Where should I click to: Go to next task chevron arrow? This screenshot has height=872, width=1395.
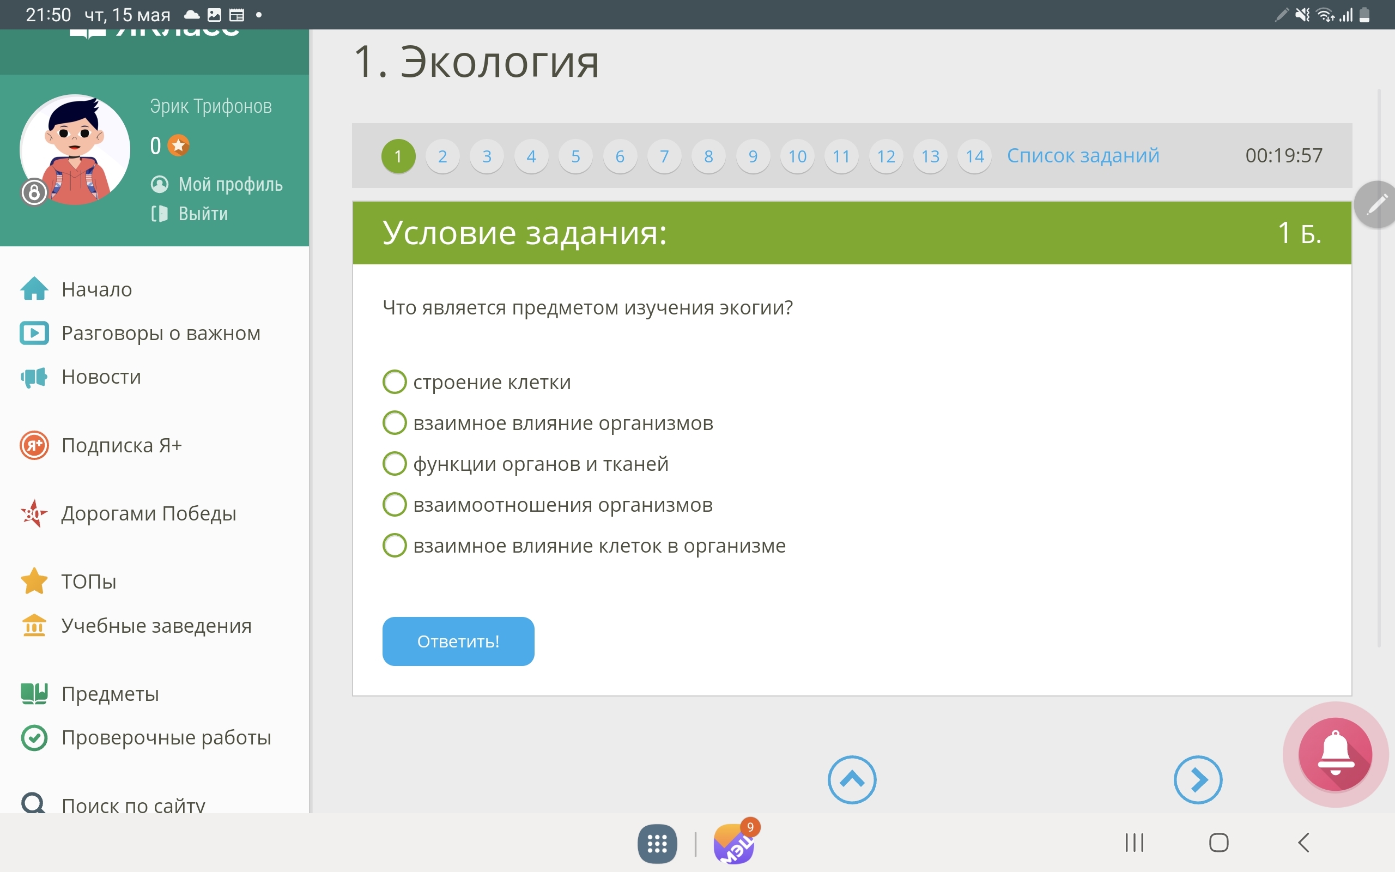coord(1198,779)
